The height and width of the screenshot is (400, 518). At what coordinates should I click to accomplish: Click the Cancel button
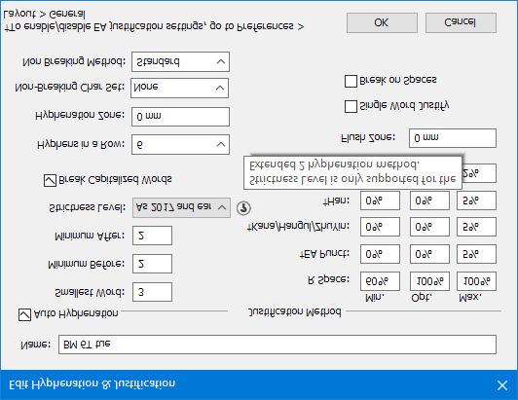[461, 22]
